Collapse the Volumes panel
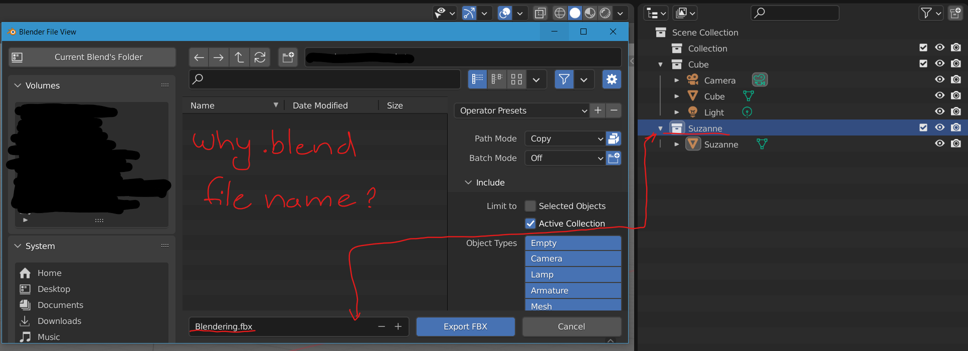The image size is (968, 351). click(18, 85)
